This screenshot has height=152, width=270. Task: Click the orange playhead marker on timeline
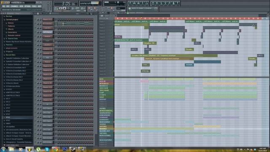point(141,18)
